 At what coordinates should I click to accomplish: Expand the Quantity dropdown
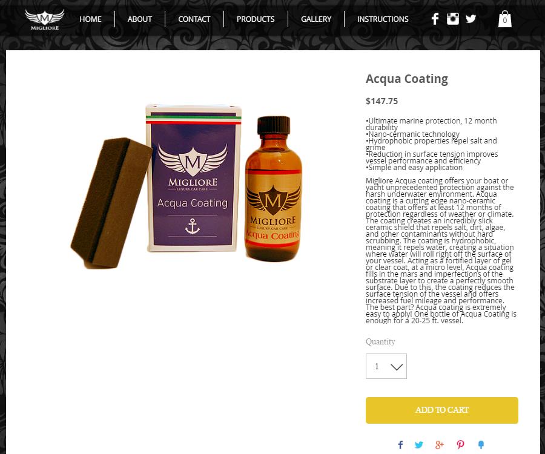point(386,366)
